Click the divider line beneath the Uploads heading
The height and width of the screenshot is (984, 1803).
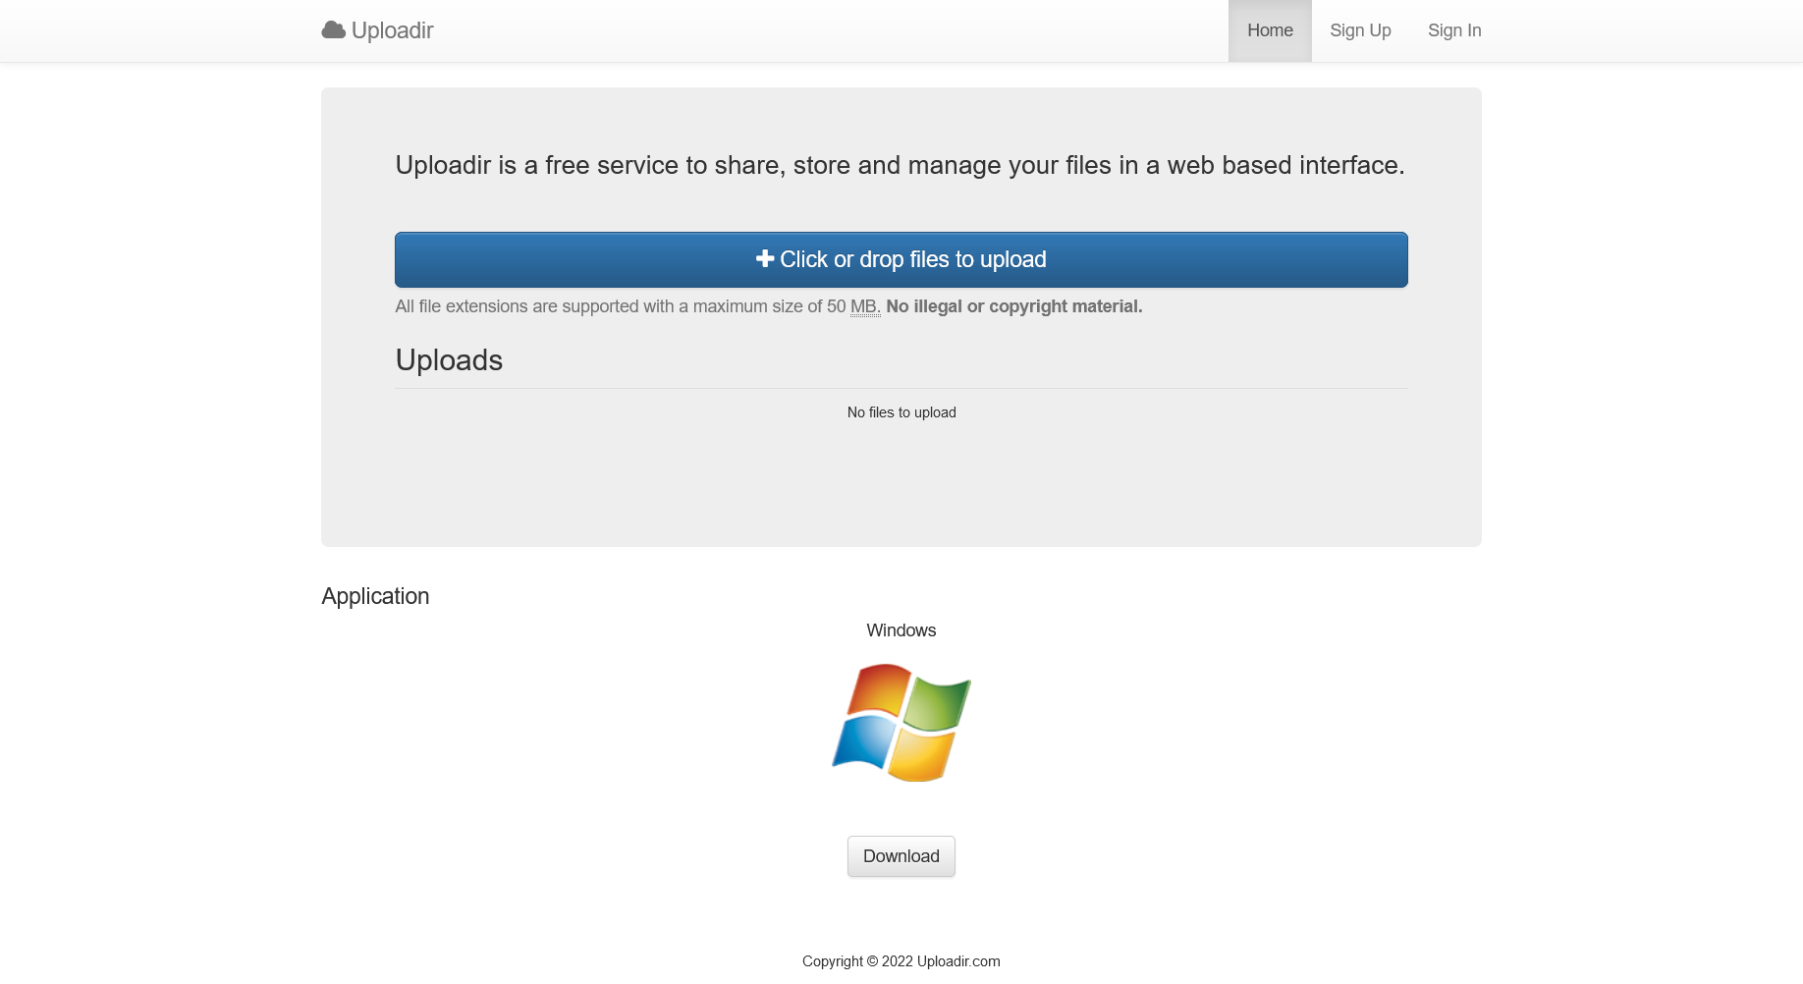click(901, 388)
